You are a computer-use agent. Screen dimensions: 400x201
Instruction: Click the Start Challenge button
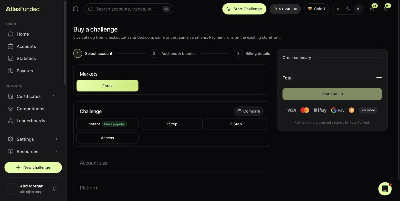tap(244, 9)
